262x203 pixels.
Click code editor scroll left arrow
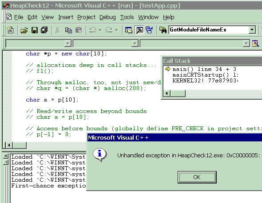(9, 145)
